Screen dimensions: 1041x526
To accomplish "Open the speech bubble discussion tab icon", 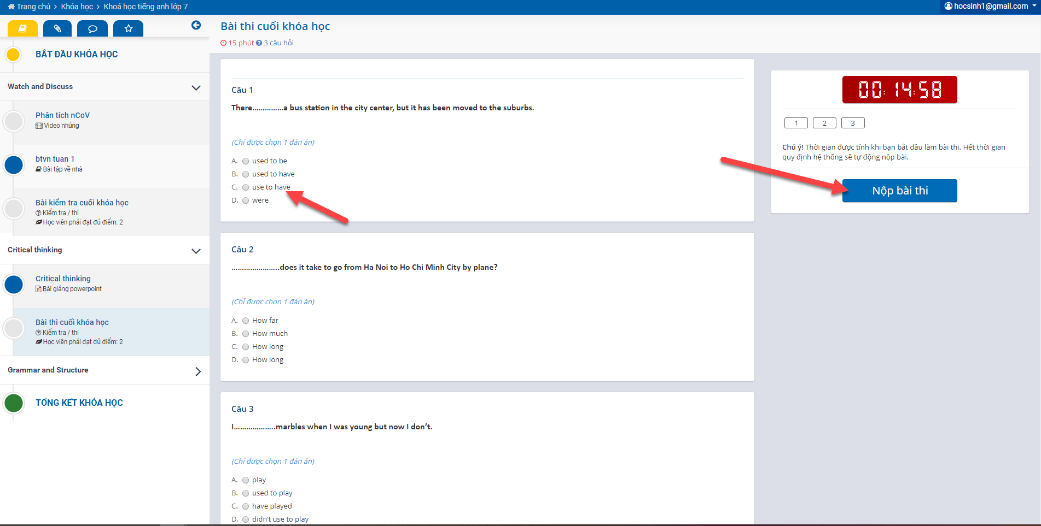I will tap(92, 28).
